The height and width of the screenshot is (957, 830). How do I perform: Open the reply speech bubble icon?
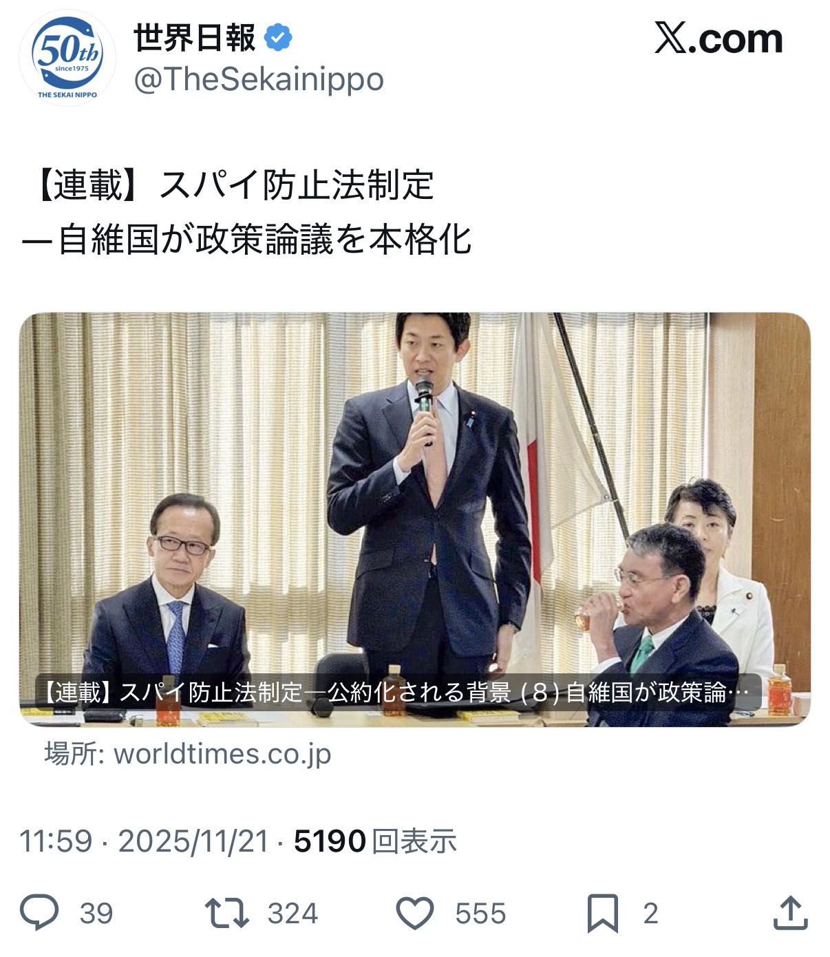(x=39, y=913)
